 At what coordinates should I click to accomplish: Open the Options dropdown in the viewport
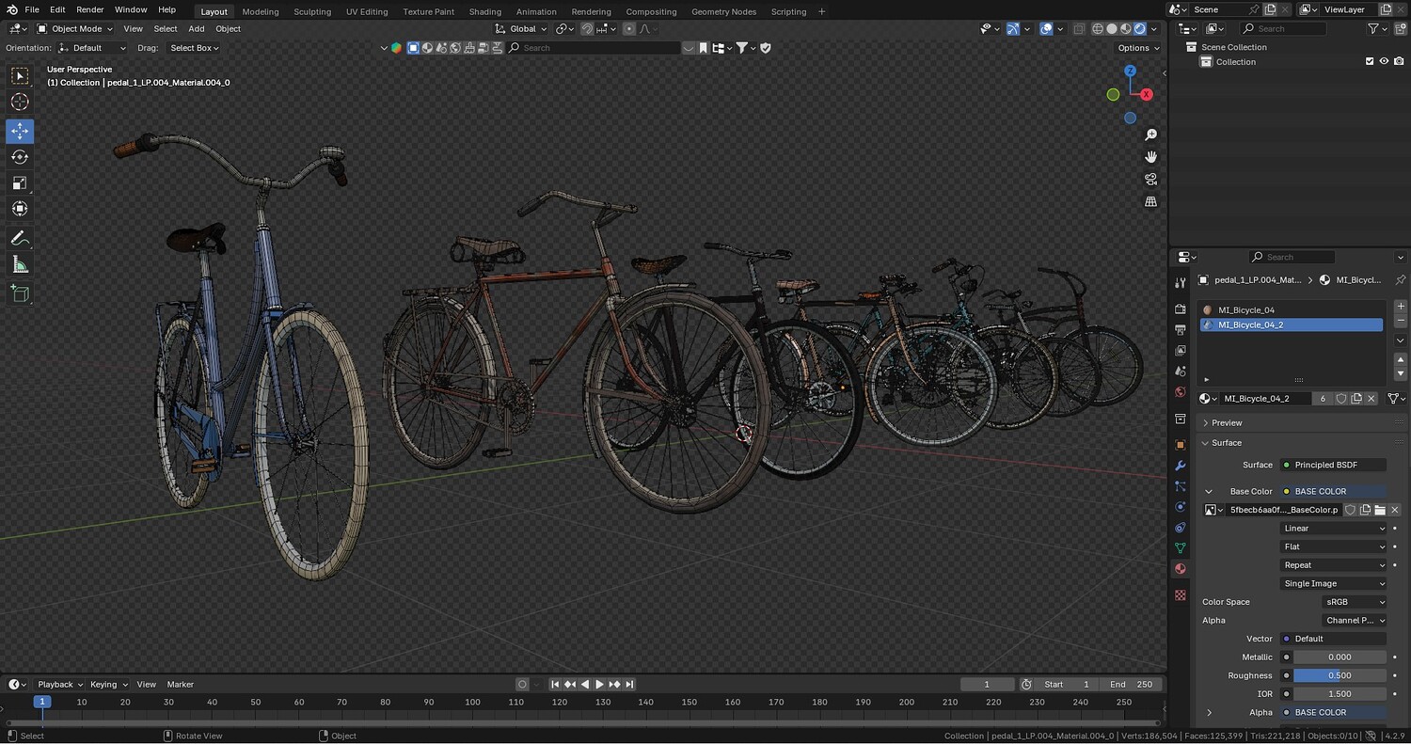[1138, 48]
